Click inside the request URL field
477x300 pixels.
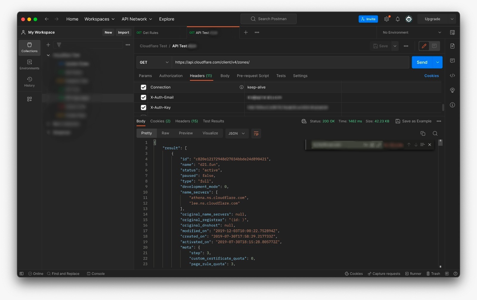268,62
